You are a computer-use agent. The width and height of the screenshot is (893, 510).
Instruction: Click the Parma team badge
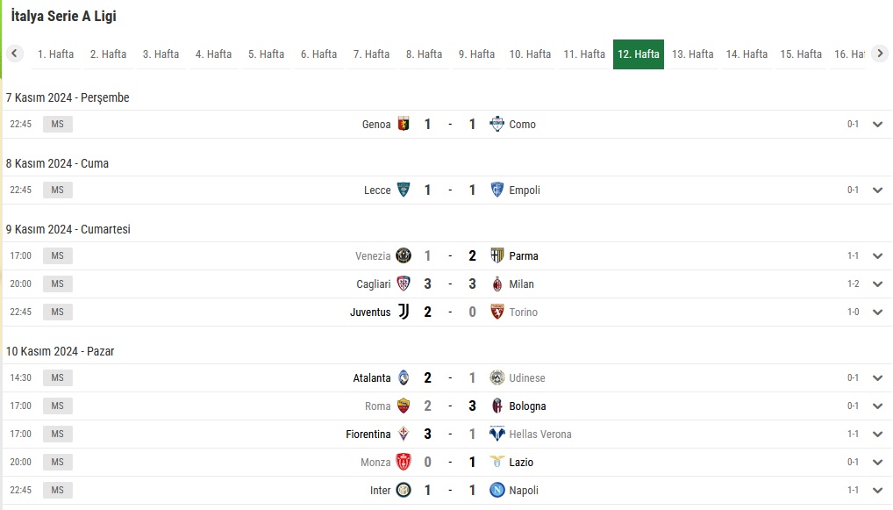[497, 255]
